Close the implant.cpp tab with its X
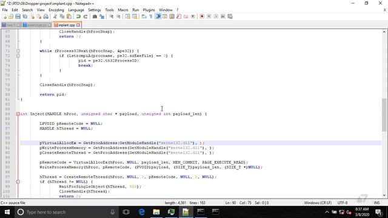The height and width of the screenshot is (218, 388). (78, 25)
